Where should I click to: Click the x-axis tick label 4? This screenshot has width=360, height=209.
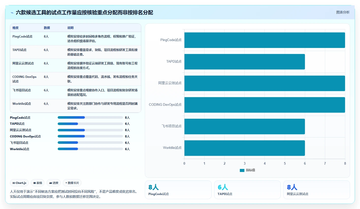[265, 163]
